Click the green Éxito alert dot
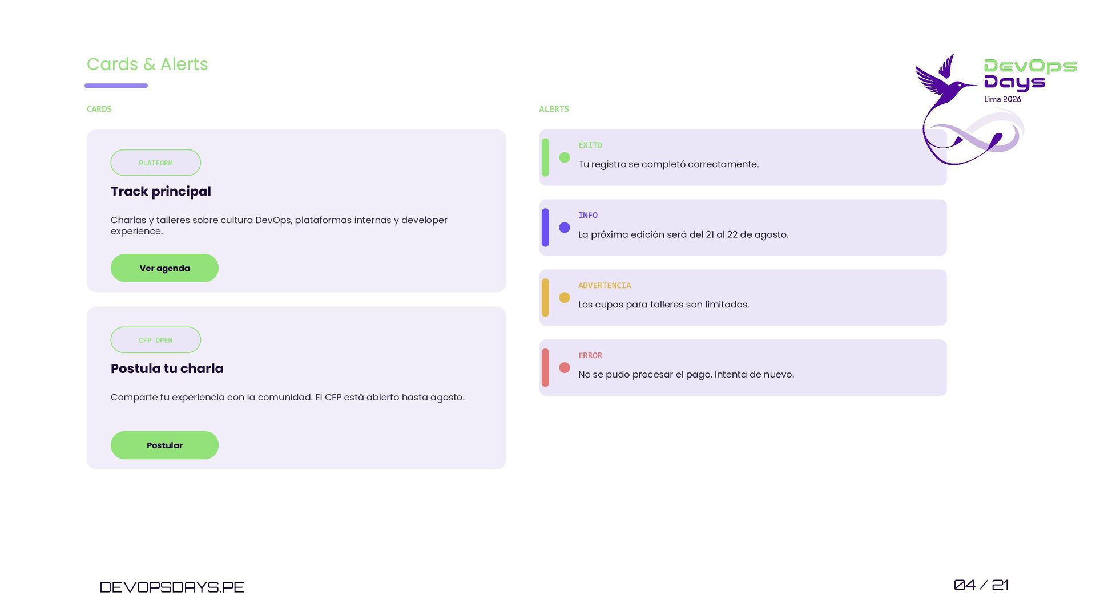 click(565, 157)
